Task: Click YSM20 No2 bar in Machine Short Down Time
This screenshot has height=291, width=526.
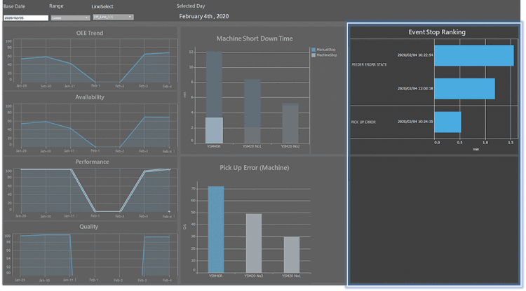Action: click(290, 124)
